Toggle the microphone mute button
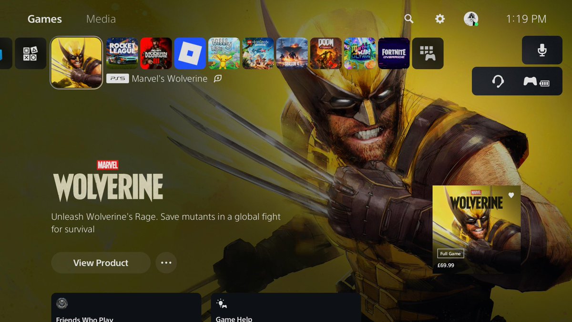The height and width of the screenshot is (322, 572). pos(542,50)
